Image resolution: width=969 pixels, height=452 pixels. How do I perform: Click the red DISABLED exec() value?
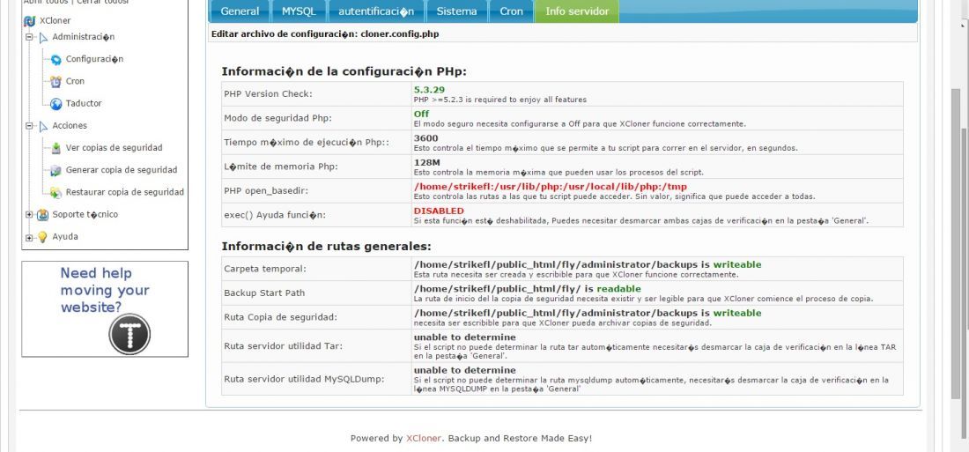(439, 211)
